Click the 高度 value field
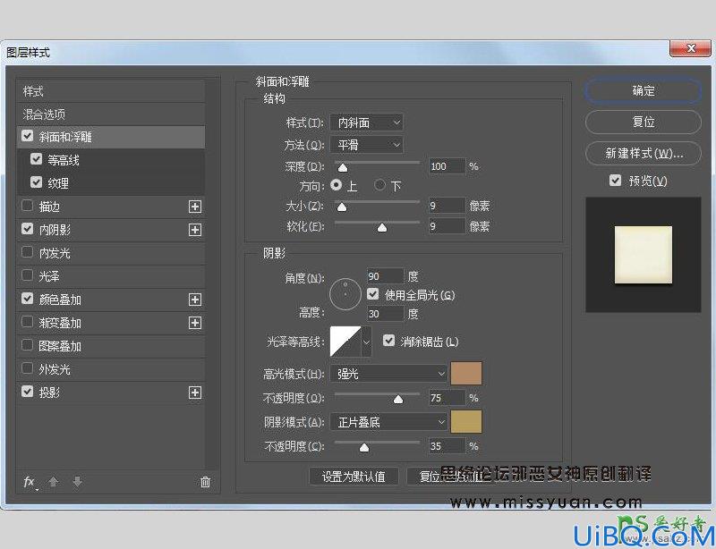 point(386,314)
